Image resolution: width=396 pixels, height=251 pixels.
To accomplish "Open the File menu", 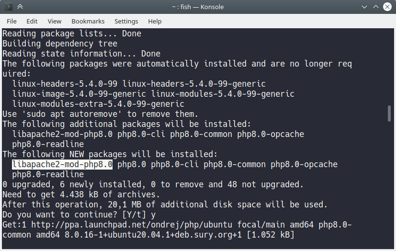I will 11,21.
